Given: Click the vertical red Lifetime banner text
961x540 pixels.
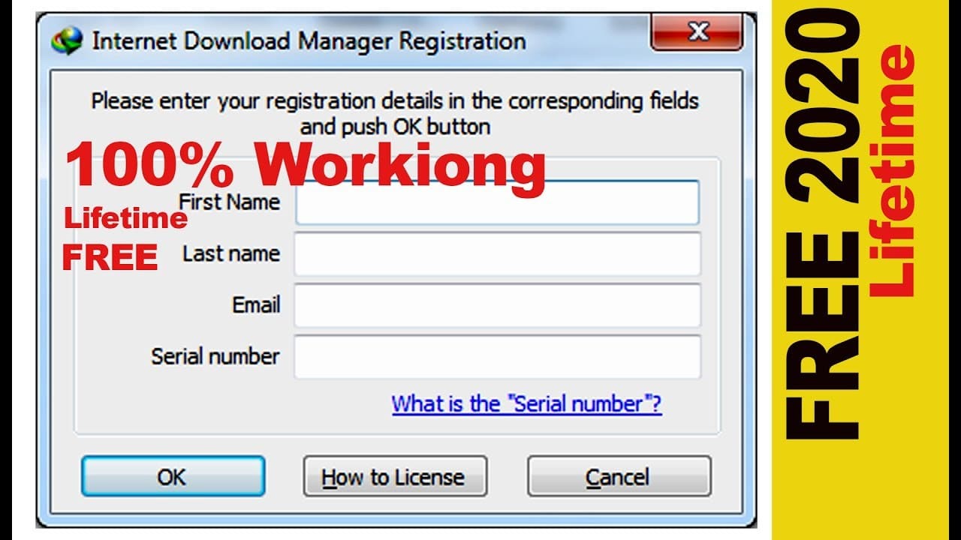Looking at the screenshot, I should click(893, 172).
